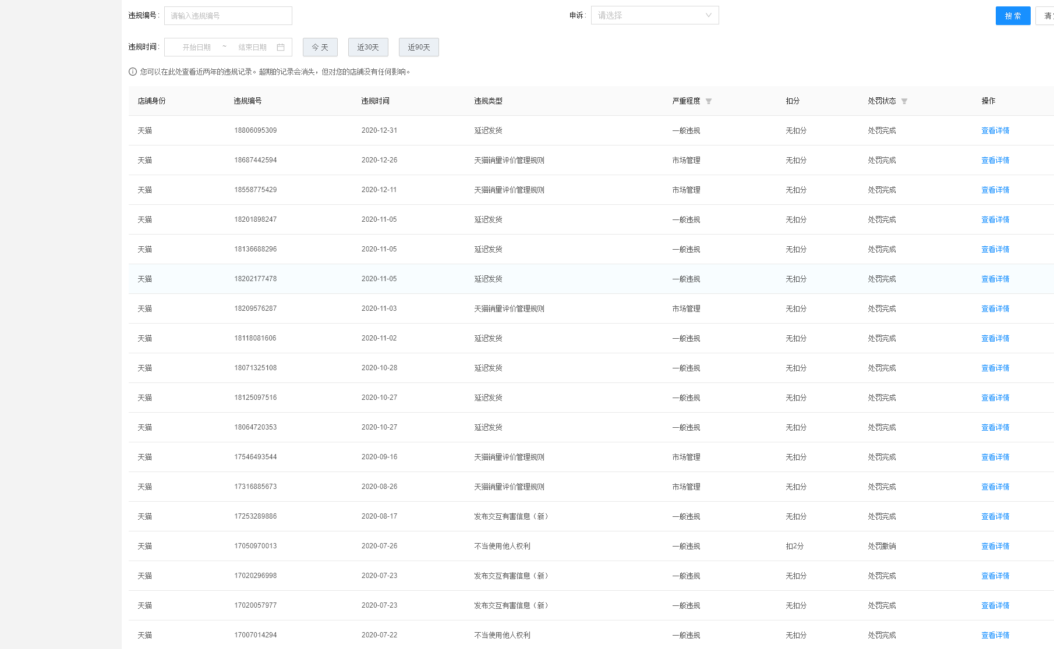Open the 申诉 dropdown selector
The width and height of the screenshot is (1054, 649).
655,15
